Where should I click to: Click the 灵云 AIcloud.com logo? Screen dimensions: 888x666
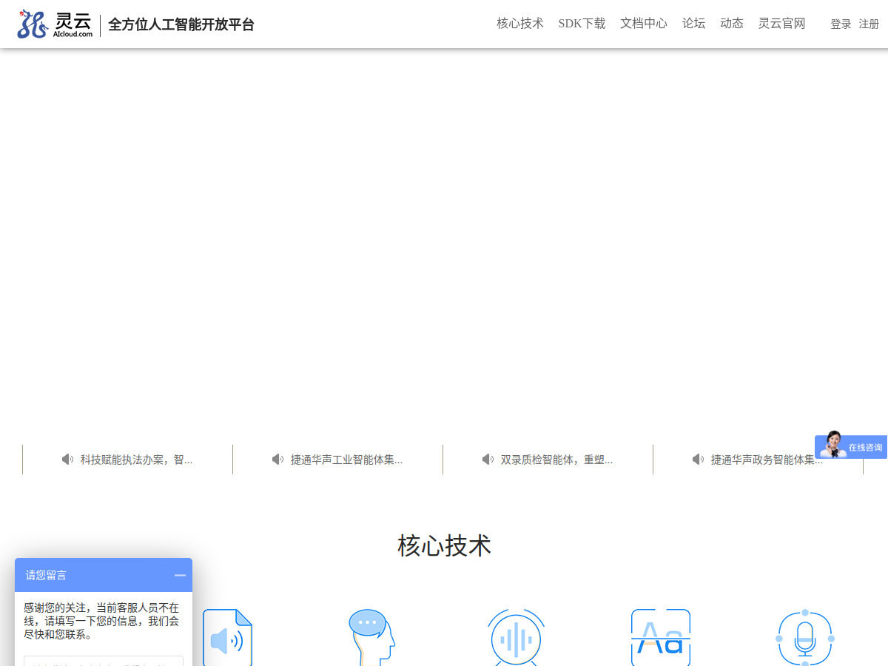pyautogui.click(x=55, y=24)
